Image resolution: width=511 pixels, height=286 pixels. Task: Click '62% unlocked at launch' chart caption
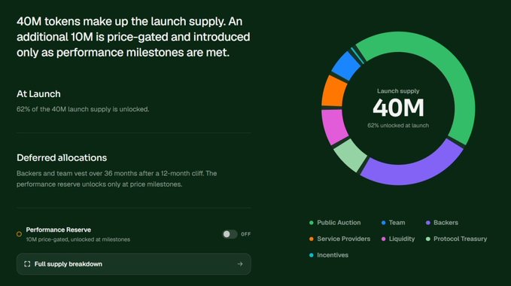point(398,126)
